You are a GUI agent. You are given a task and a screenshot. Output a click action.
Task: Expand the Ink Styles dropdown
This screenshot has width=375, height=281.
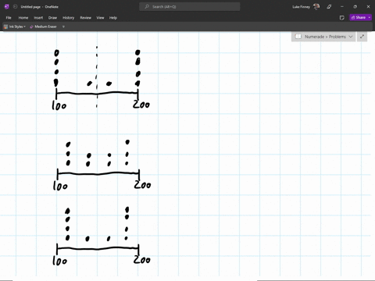(24, 27)
